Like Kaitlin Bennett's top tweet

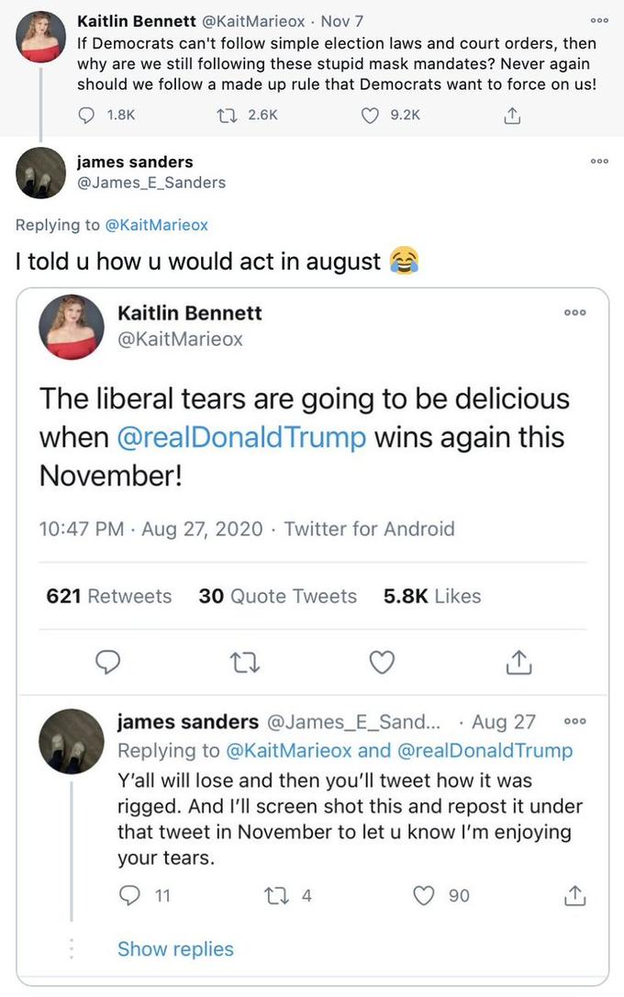tap(370, 115)
